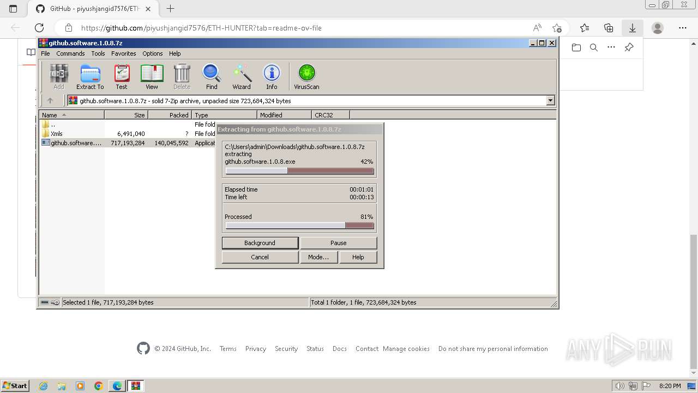Viewport: 698px width, 393px height.
Task: Click the Delete trash icon
Action: [182, 76]
